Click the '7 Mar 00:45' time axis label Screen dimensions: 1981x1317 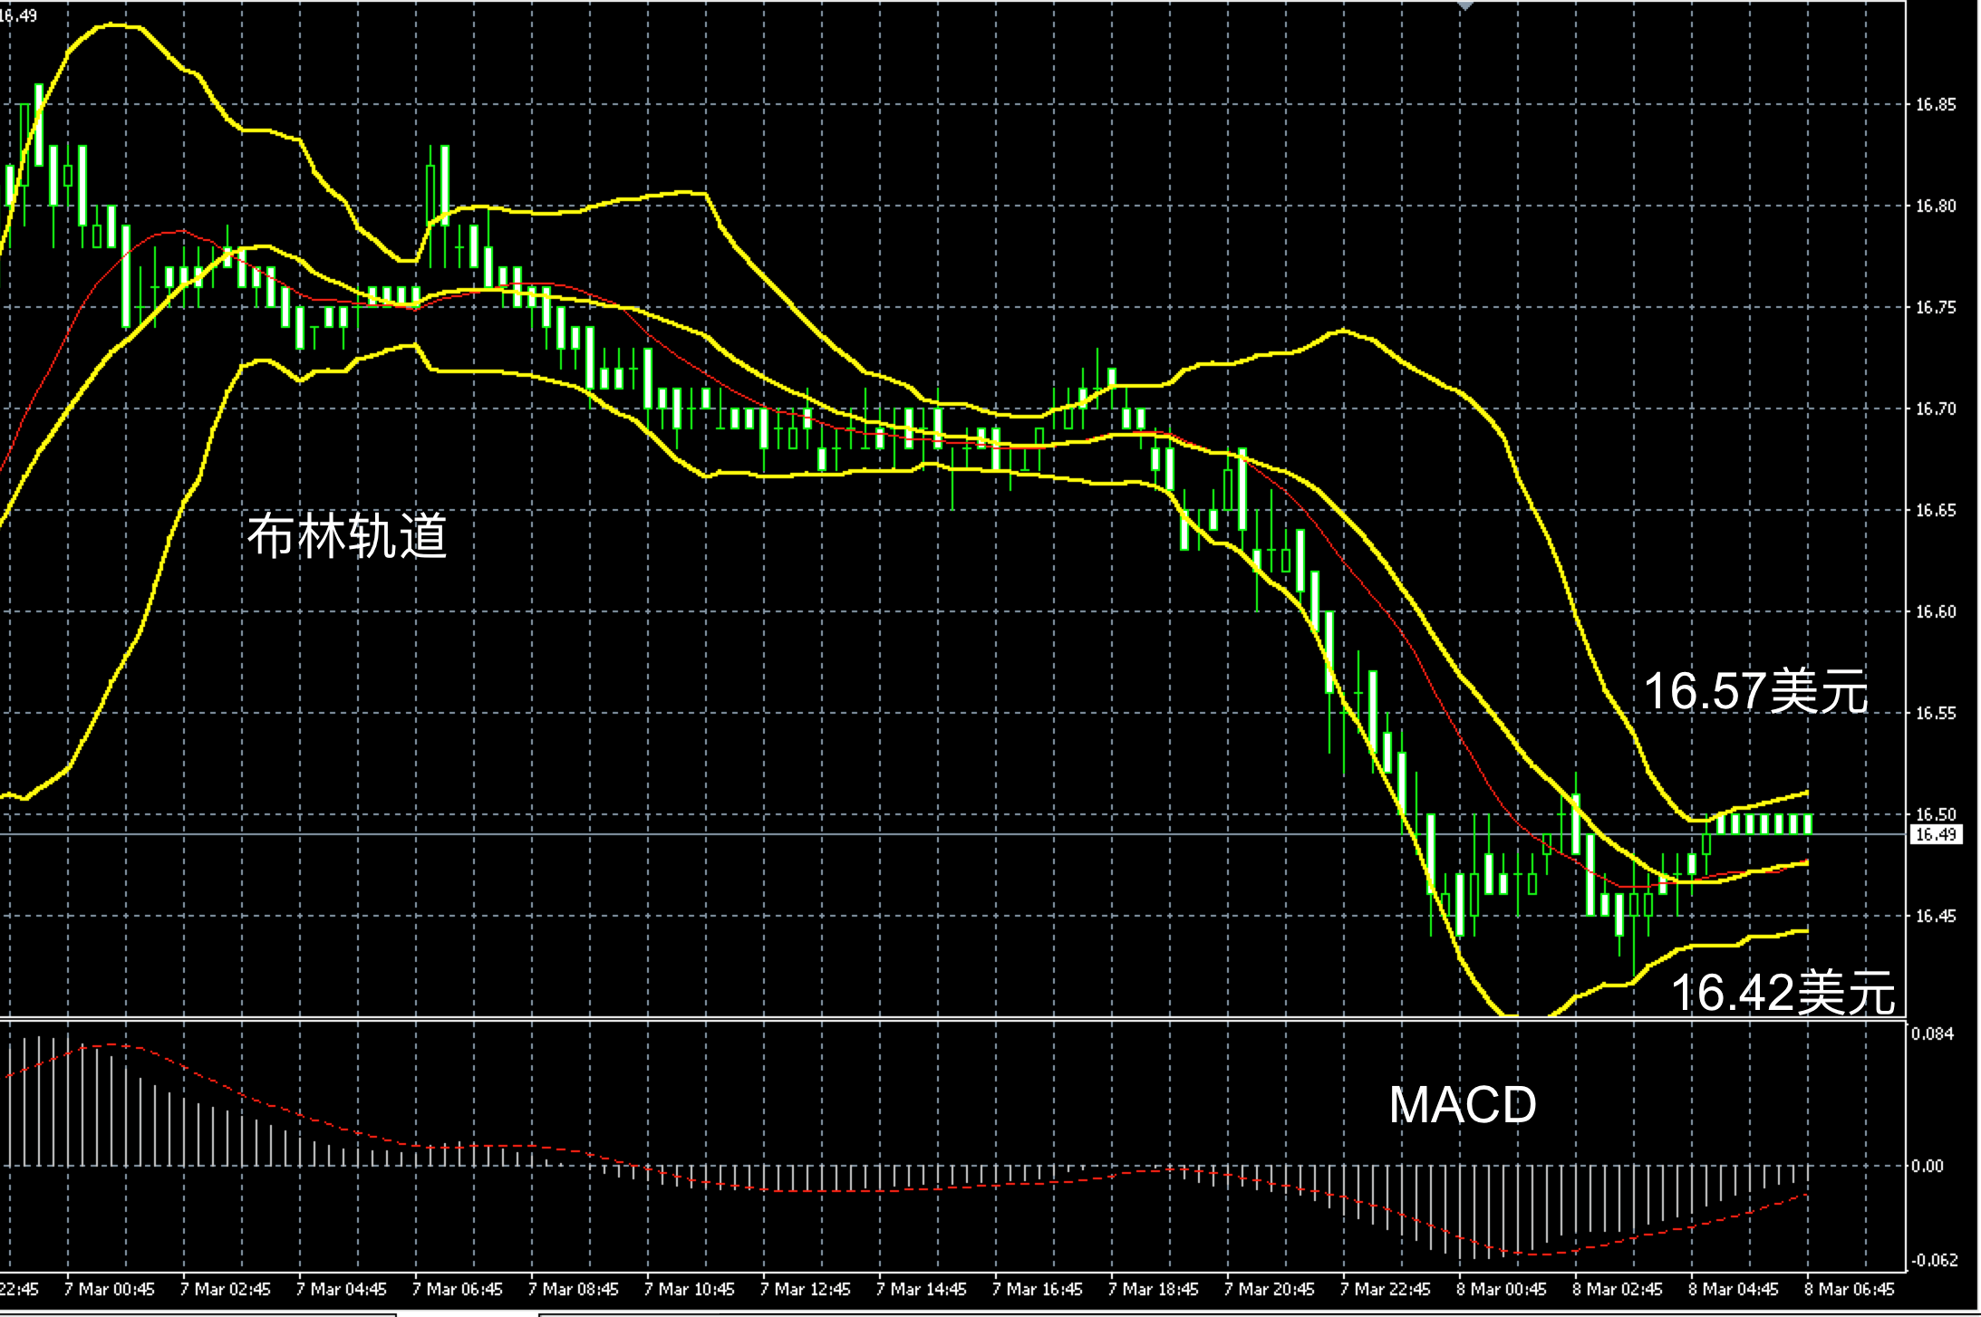(x=110, y=1289)
